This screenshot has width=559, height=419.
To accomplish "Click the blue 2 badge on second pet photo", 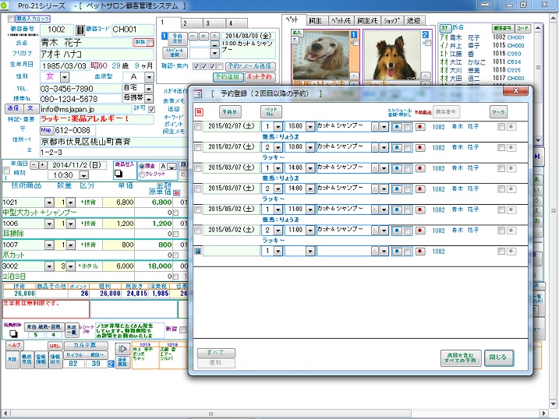I will click(425, 34).
